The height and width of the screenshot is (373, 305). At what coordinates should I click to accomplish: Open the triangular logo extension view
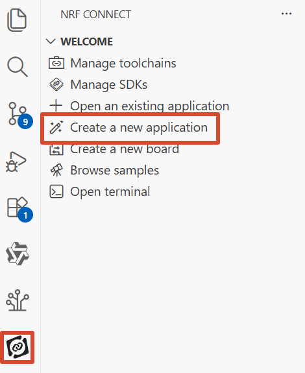point(18,254)
